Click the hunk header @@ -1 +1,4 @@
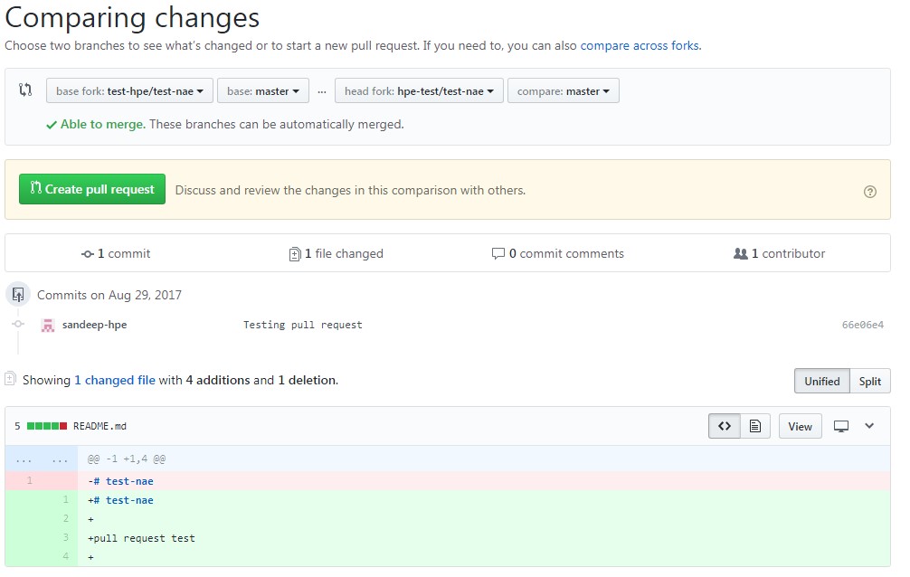The width and height of the screenshot is (910, 577). (x=127, y=459)
